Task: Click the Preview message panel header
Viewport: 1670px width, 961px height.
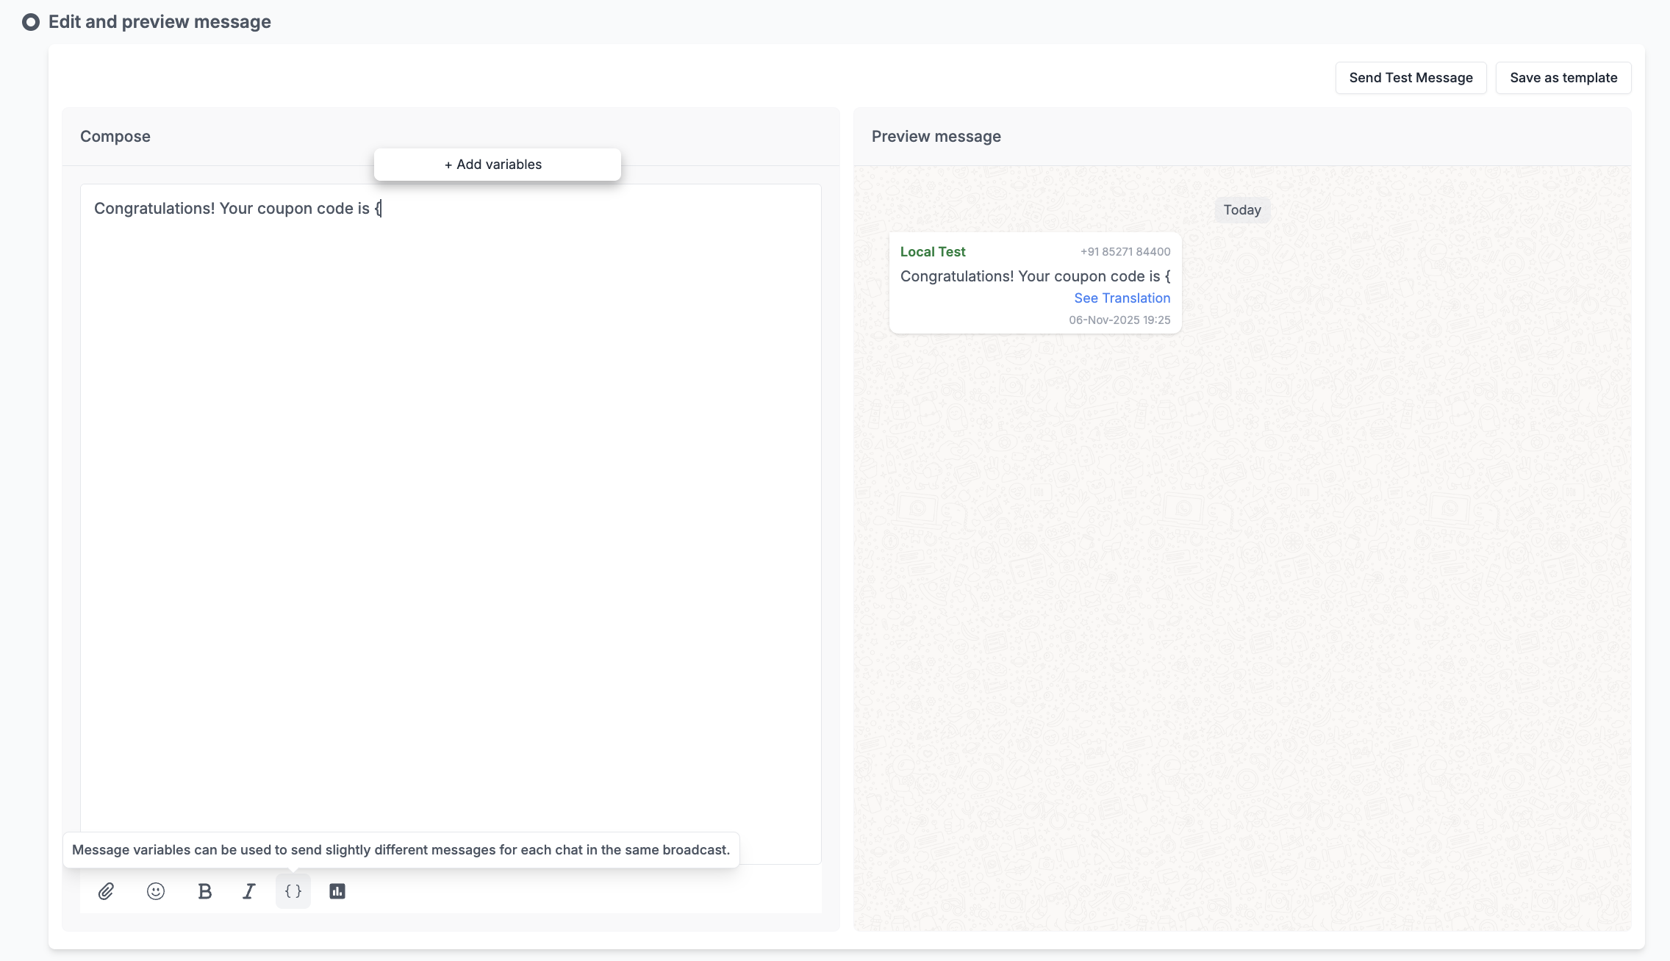Action: coord(936,137)
